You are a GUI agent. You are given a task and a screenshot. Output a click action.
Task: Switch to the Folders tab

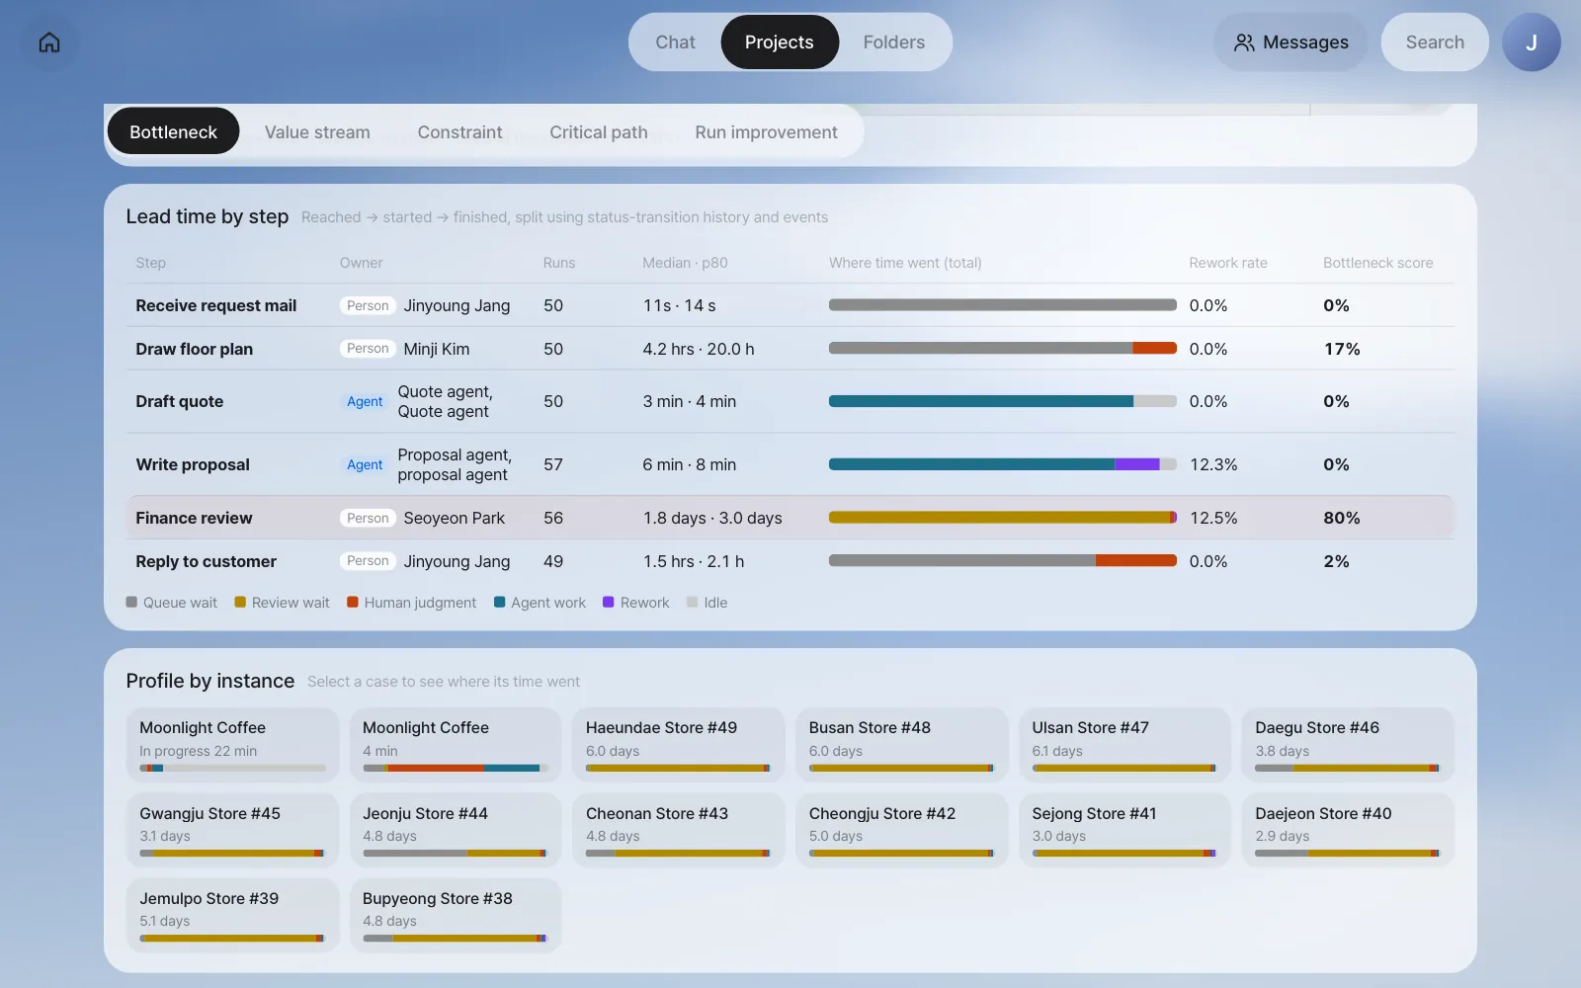click(x=894, y=42)
